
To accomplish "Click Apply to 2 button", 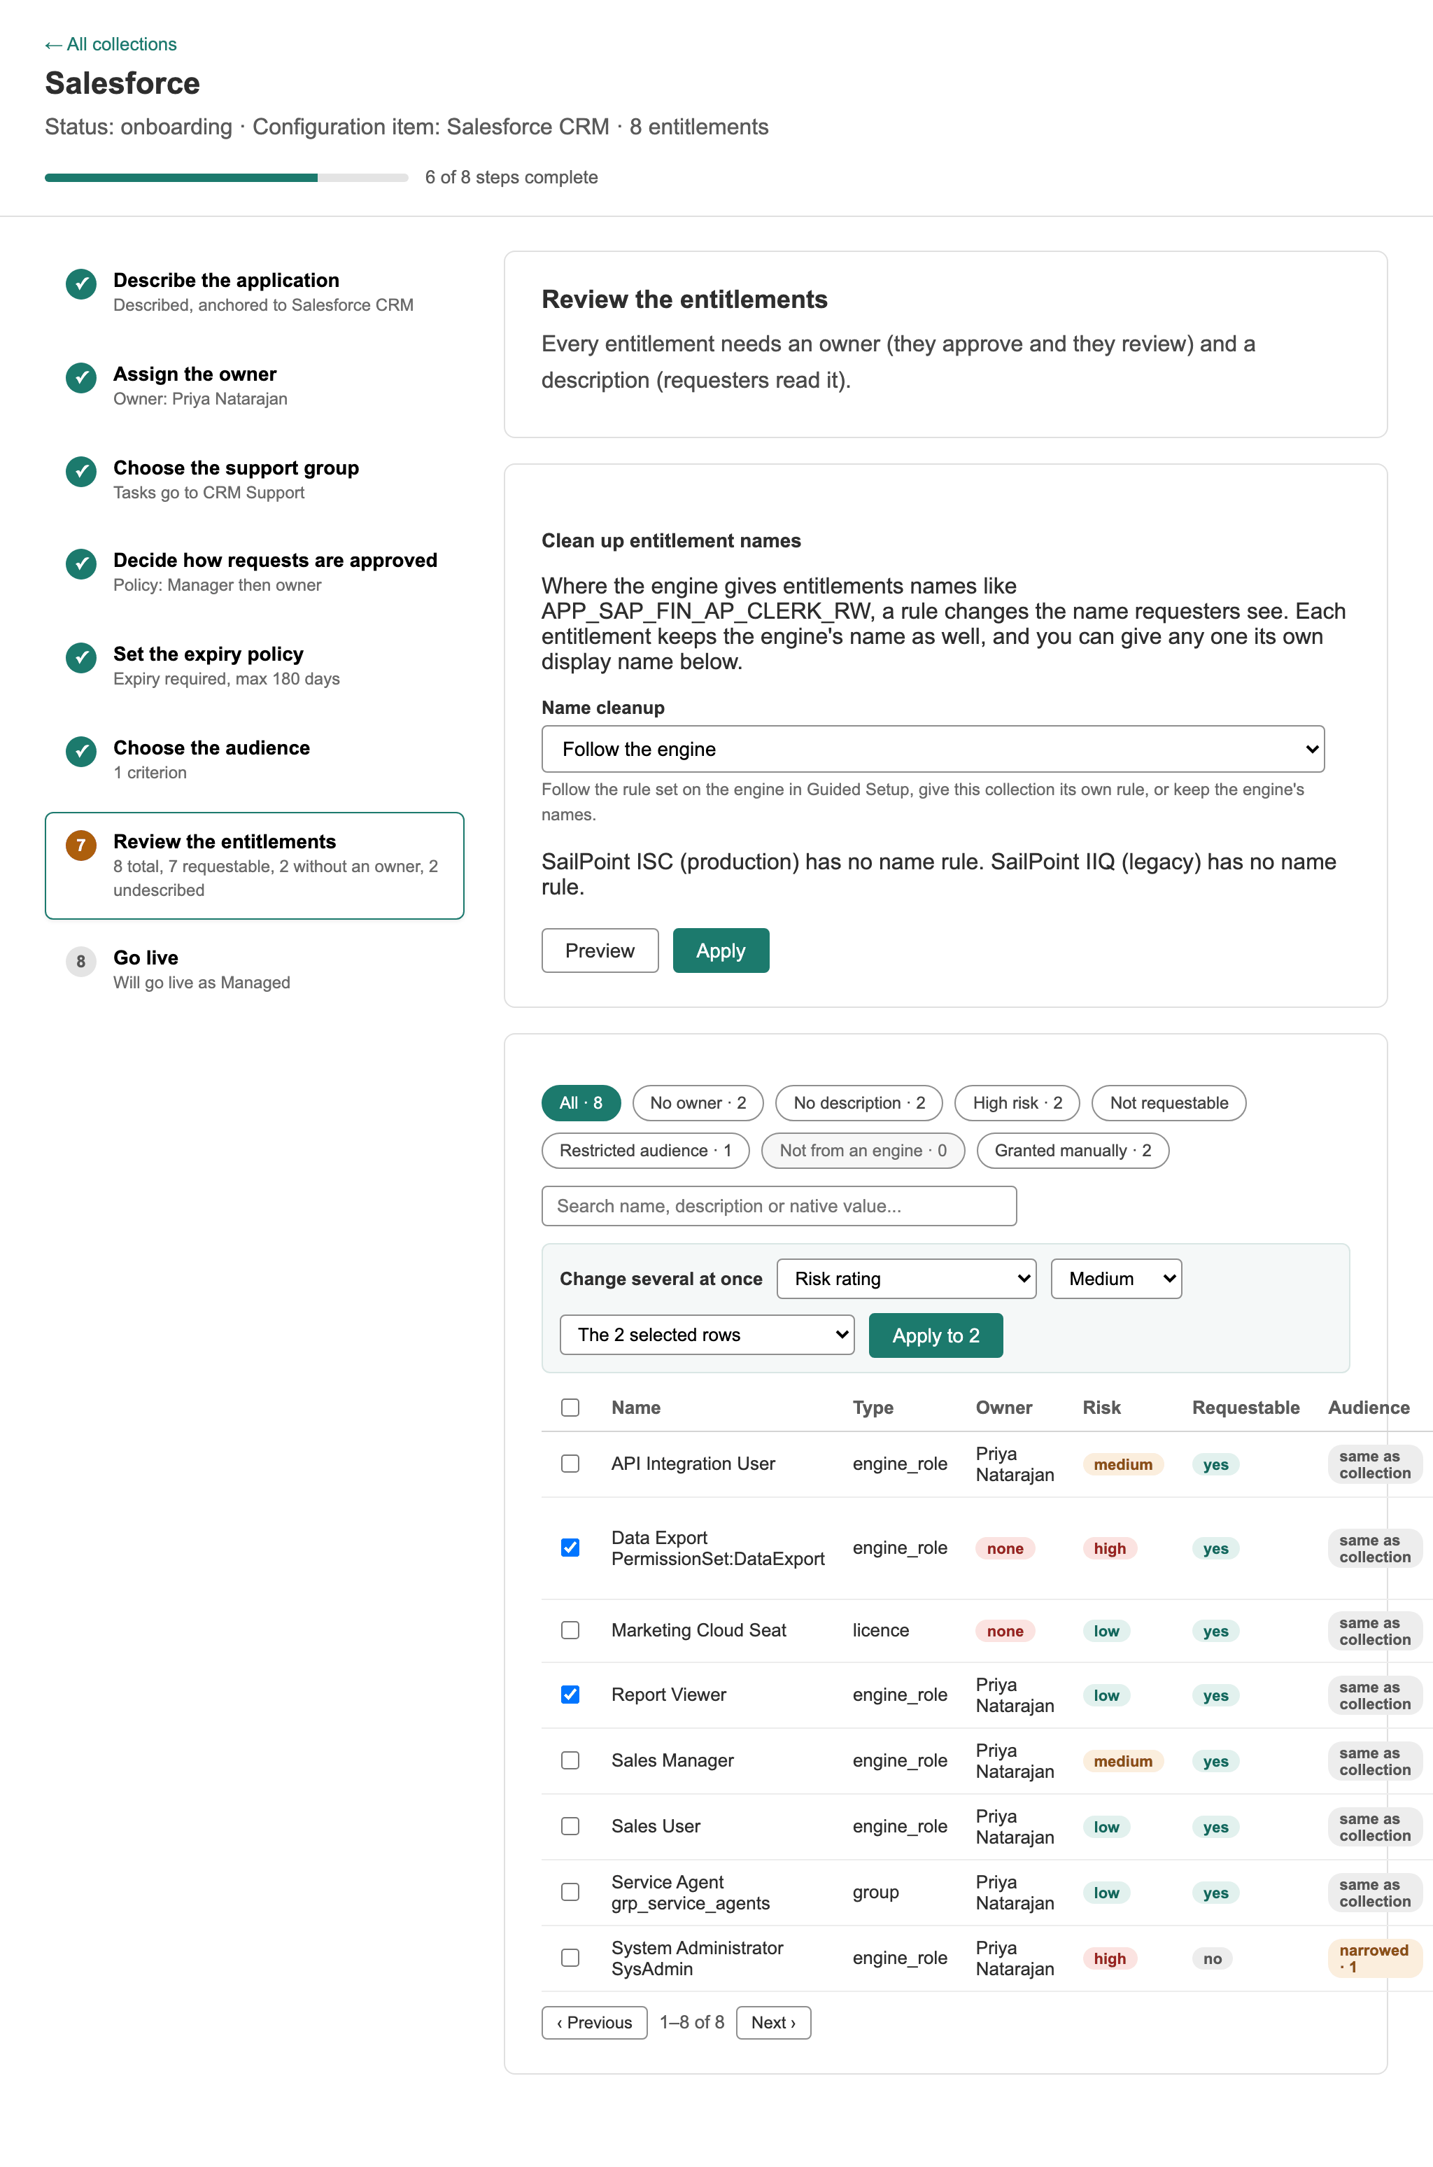I will [936, 1335].
